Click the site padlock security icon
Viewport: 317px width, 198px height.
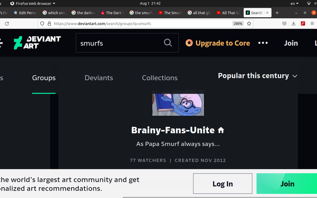49,24
